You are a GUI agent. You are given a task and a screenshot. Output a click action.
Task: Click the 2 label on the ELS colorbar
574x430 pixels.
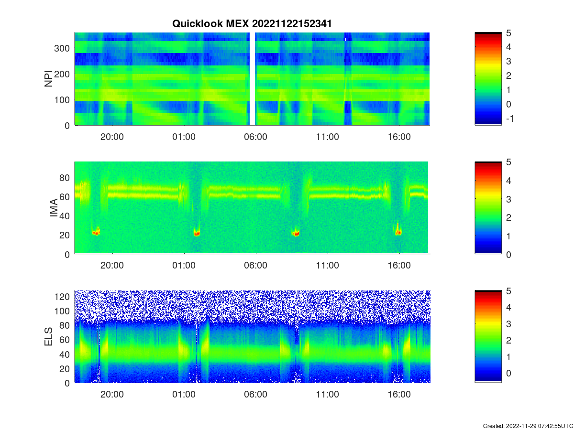(508, 340)
